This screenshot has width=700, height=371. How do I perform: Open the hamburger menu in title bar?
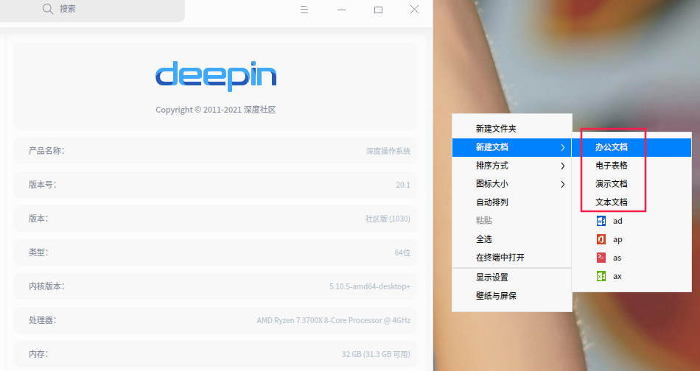(x=304, y=10)
